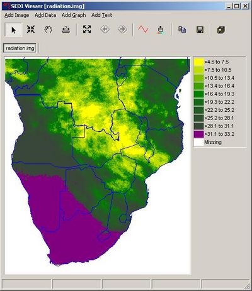252x291 pixels.
Task: Click the upload tray toolbar icon
Action: (66, 30)
